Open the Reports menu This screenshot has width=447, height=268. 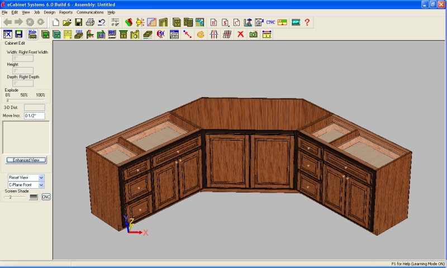[66, 12]
